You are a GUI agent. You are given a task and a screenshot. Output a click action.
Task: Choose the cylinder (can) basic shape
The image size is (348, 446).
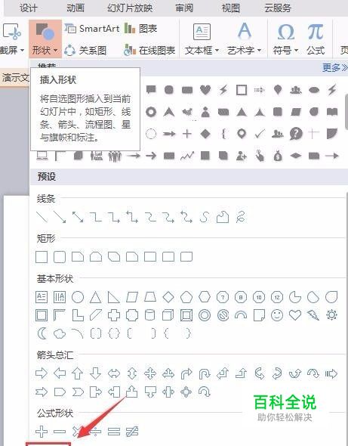click(x=150, y=315)
